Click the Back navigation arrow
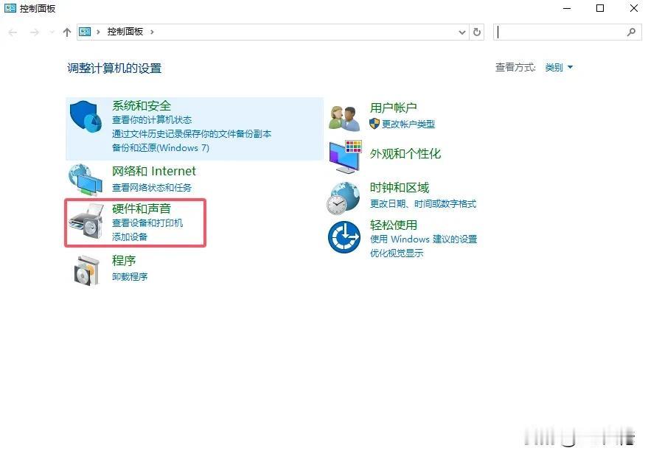Image resolution: width=648 pixels, height=459 pixels. tap(13, 32)
